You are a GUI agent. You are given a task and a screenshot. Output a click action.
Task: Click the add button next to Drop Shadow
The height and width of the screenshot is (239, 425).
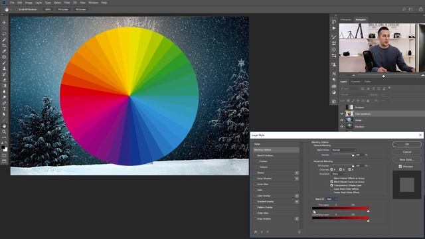(297, 219)
